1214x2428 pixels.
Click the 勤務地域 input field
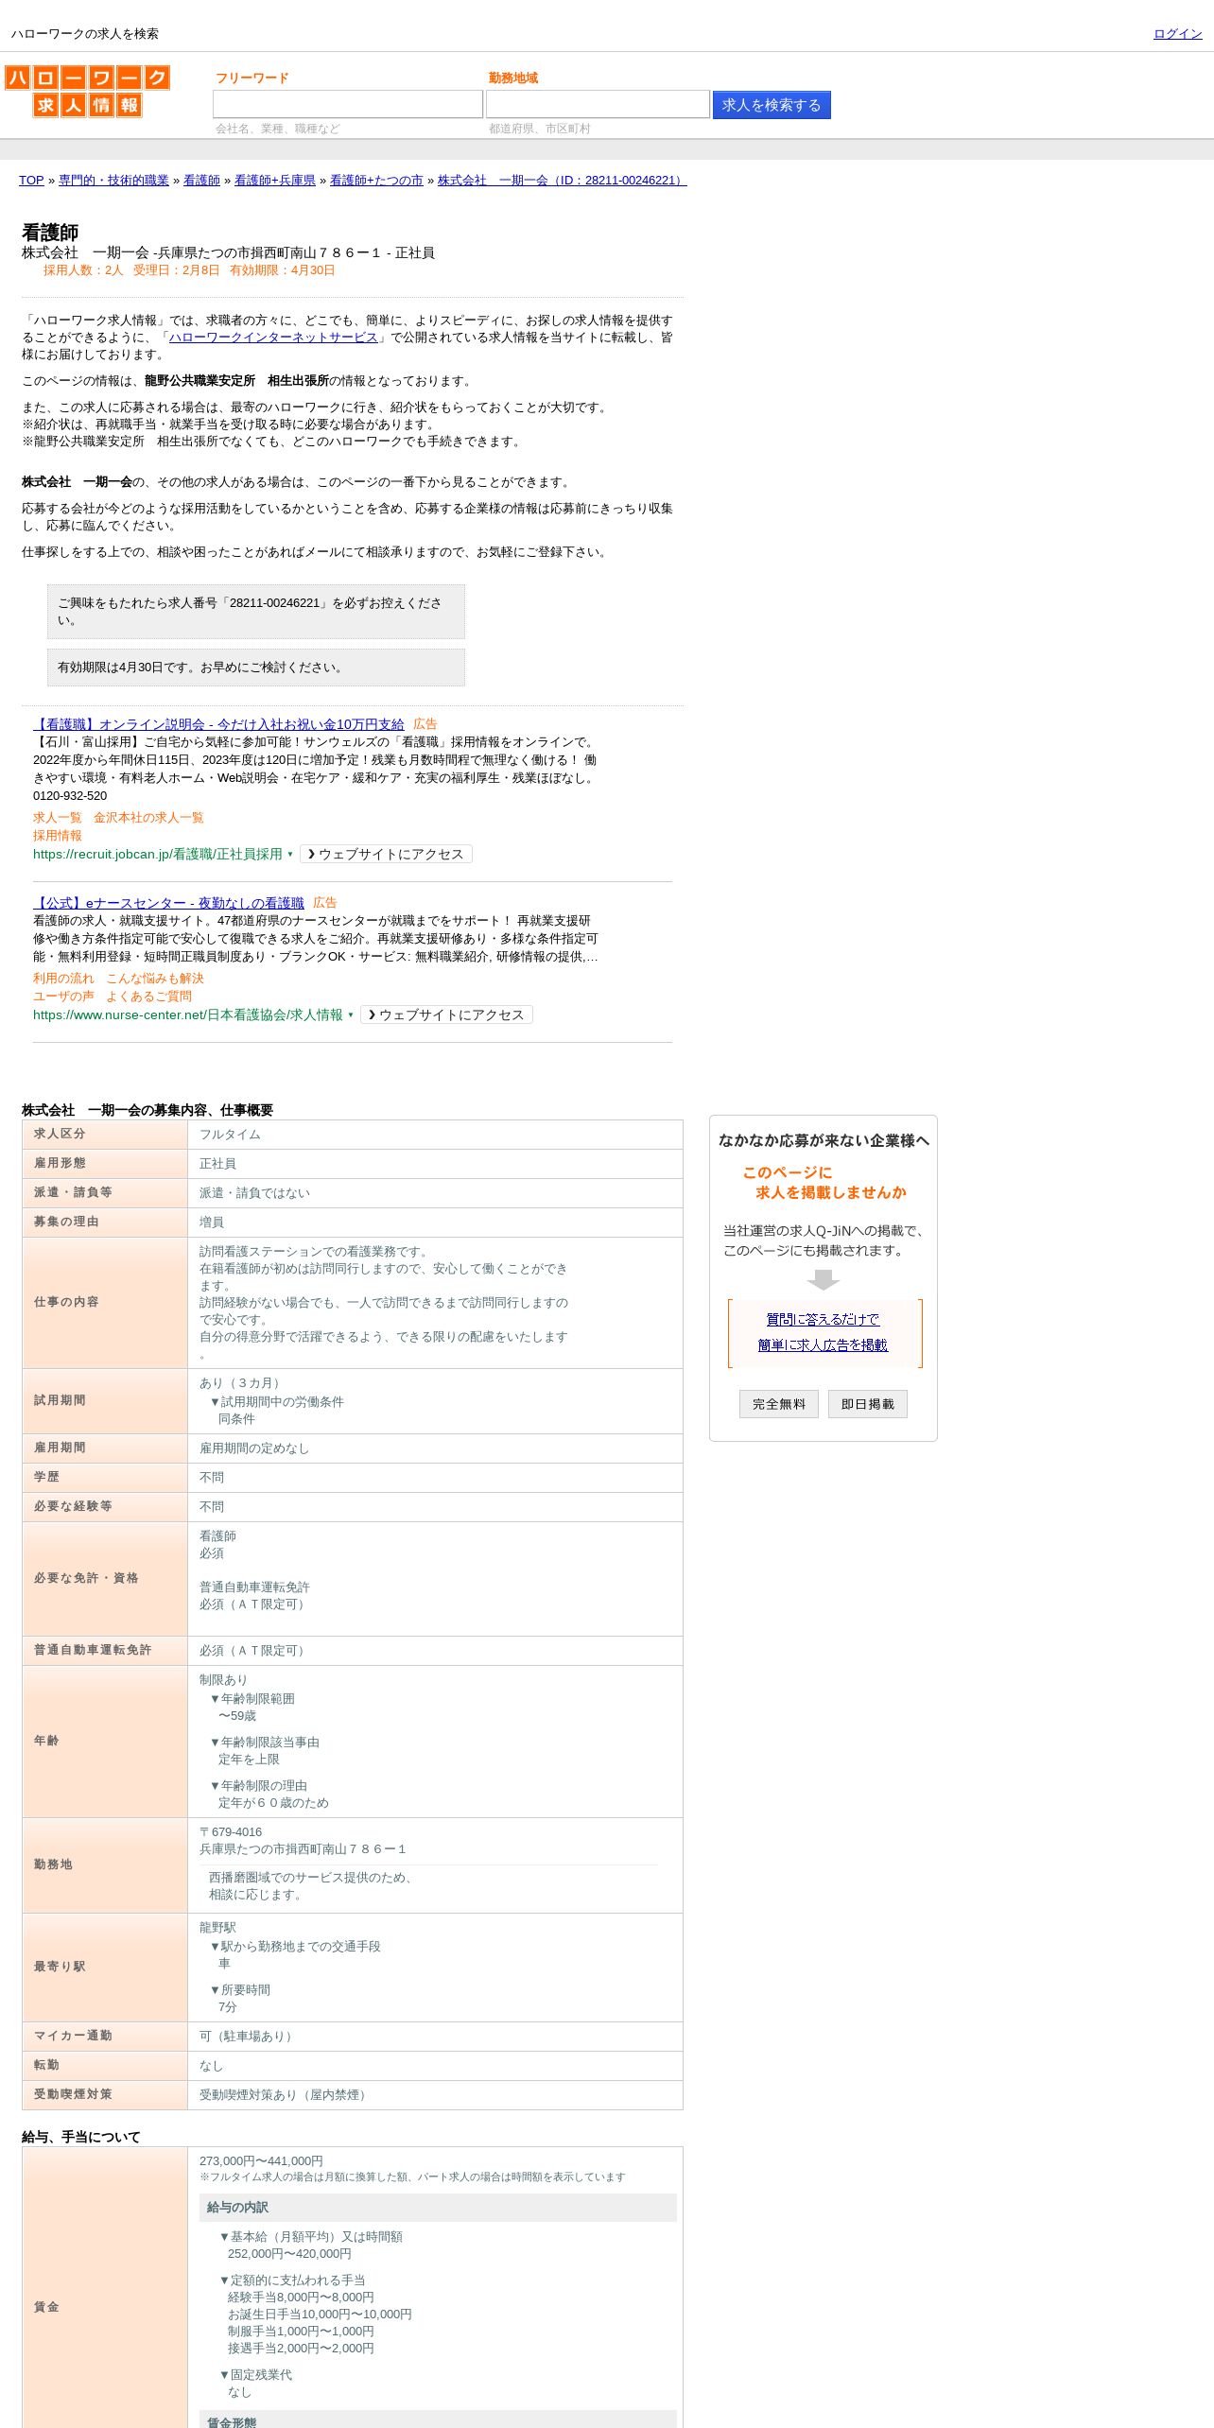pos(598,104)
